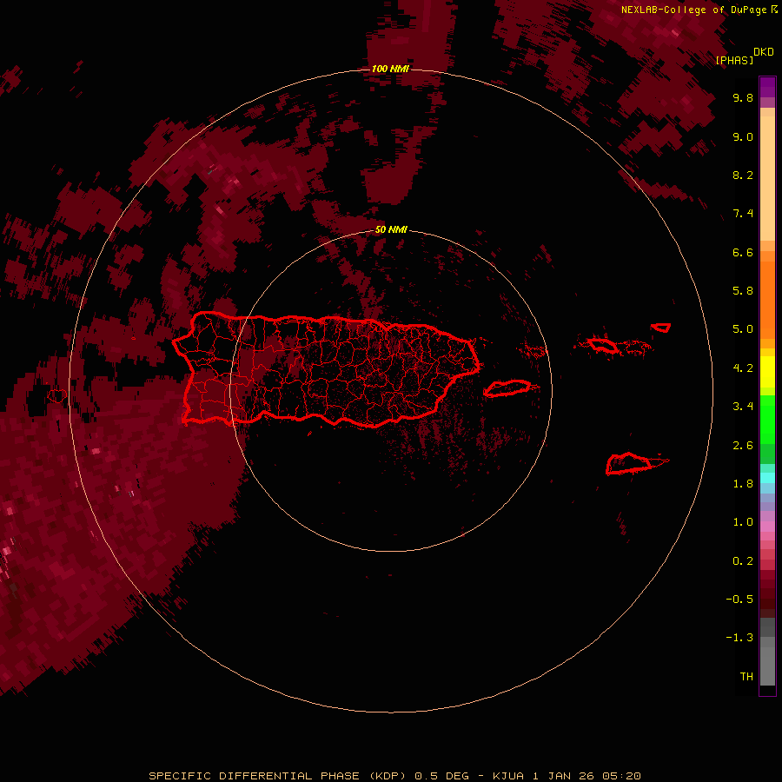The width and height of the screenshot is (782, 782).
Task: Click the small Mona Island outline west of Puerto Rico
Action: click(x=56, y=396)
